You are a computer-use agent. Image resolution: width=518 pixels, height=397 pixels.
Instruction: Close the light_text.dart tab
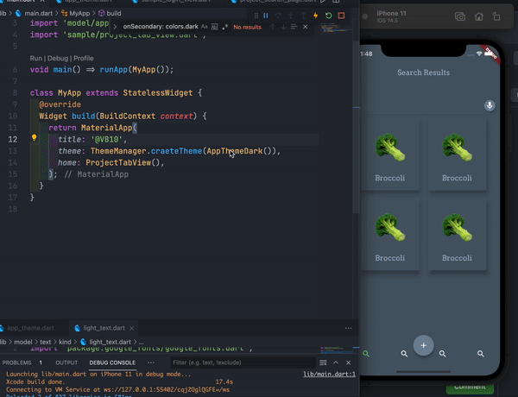[x=132, y=328]
